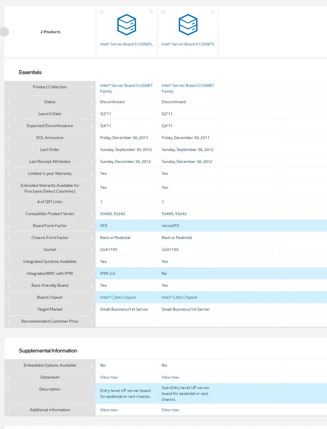The width and height of the screenshot is (327, 429).
Task: Click the right chevron on Last Order row
Action: click(x=92, y=150)
